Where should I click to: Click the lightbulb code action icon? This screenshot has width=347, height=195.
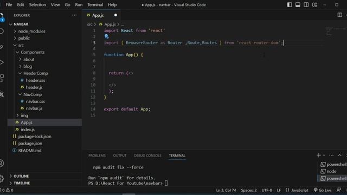106,36
